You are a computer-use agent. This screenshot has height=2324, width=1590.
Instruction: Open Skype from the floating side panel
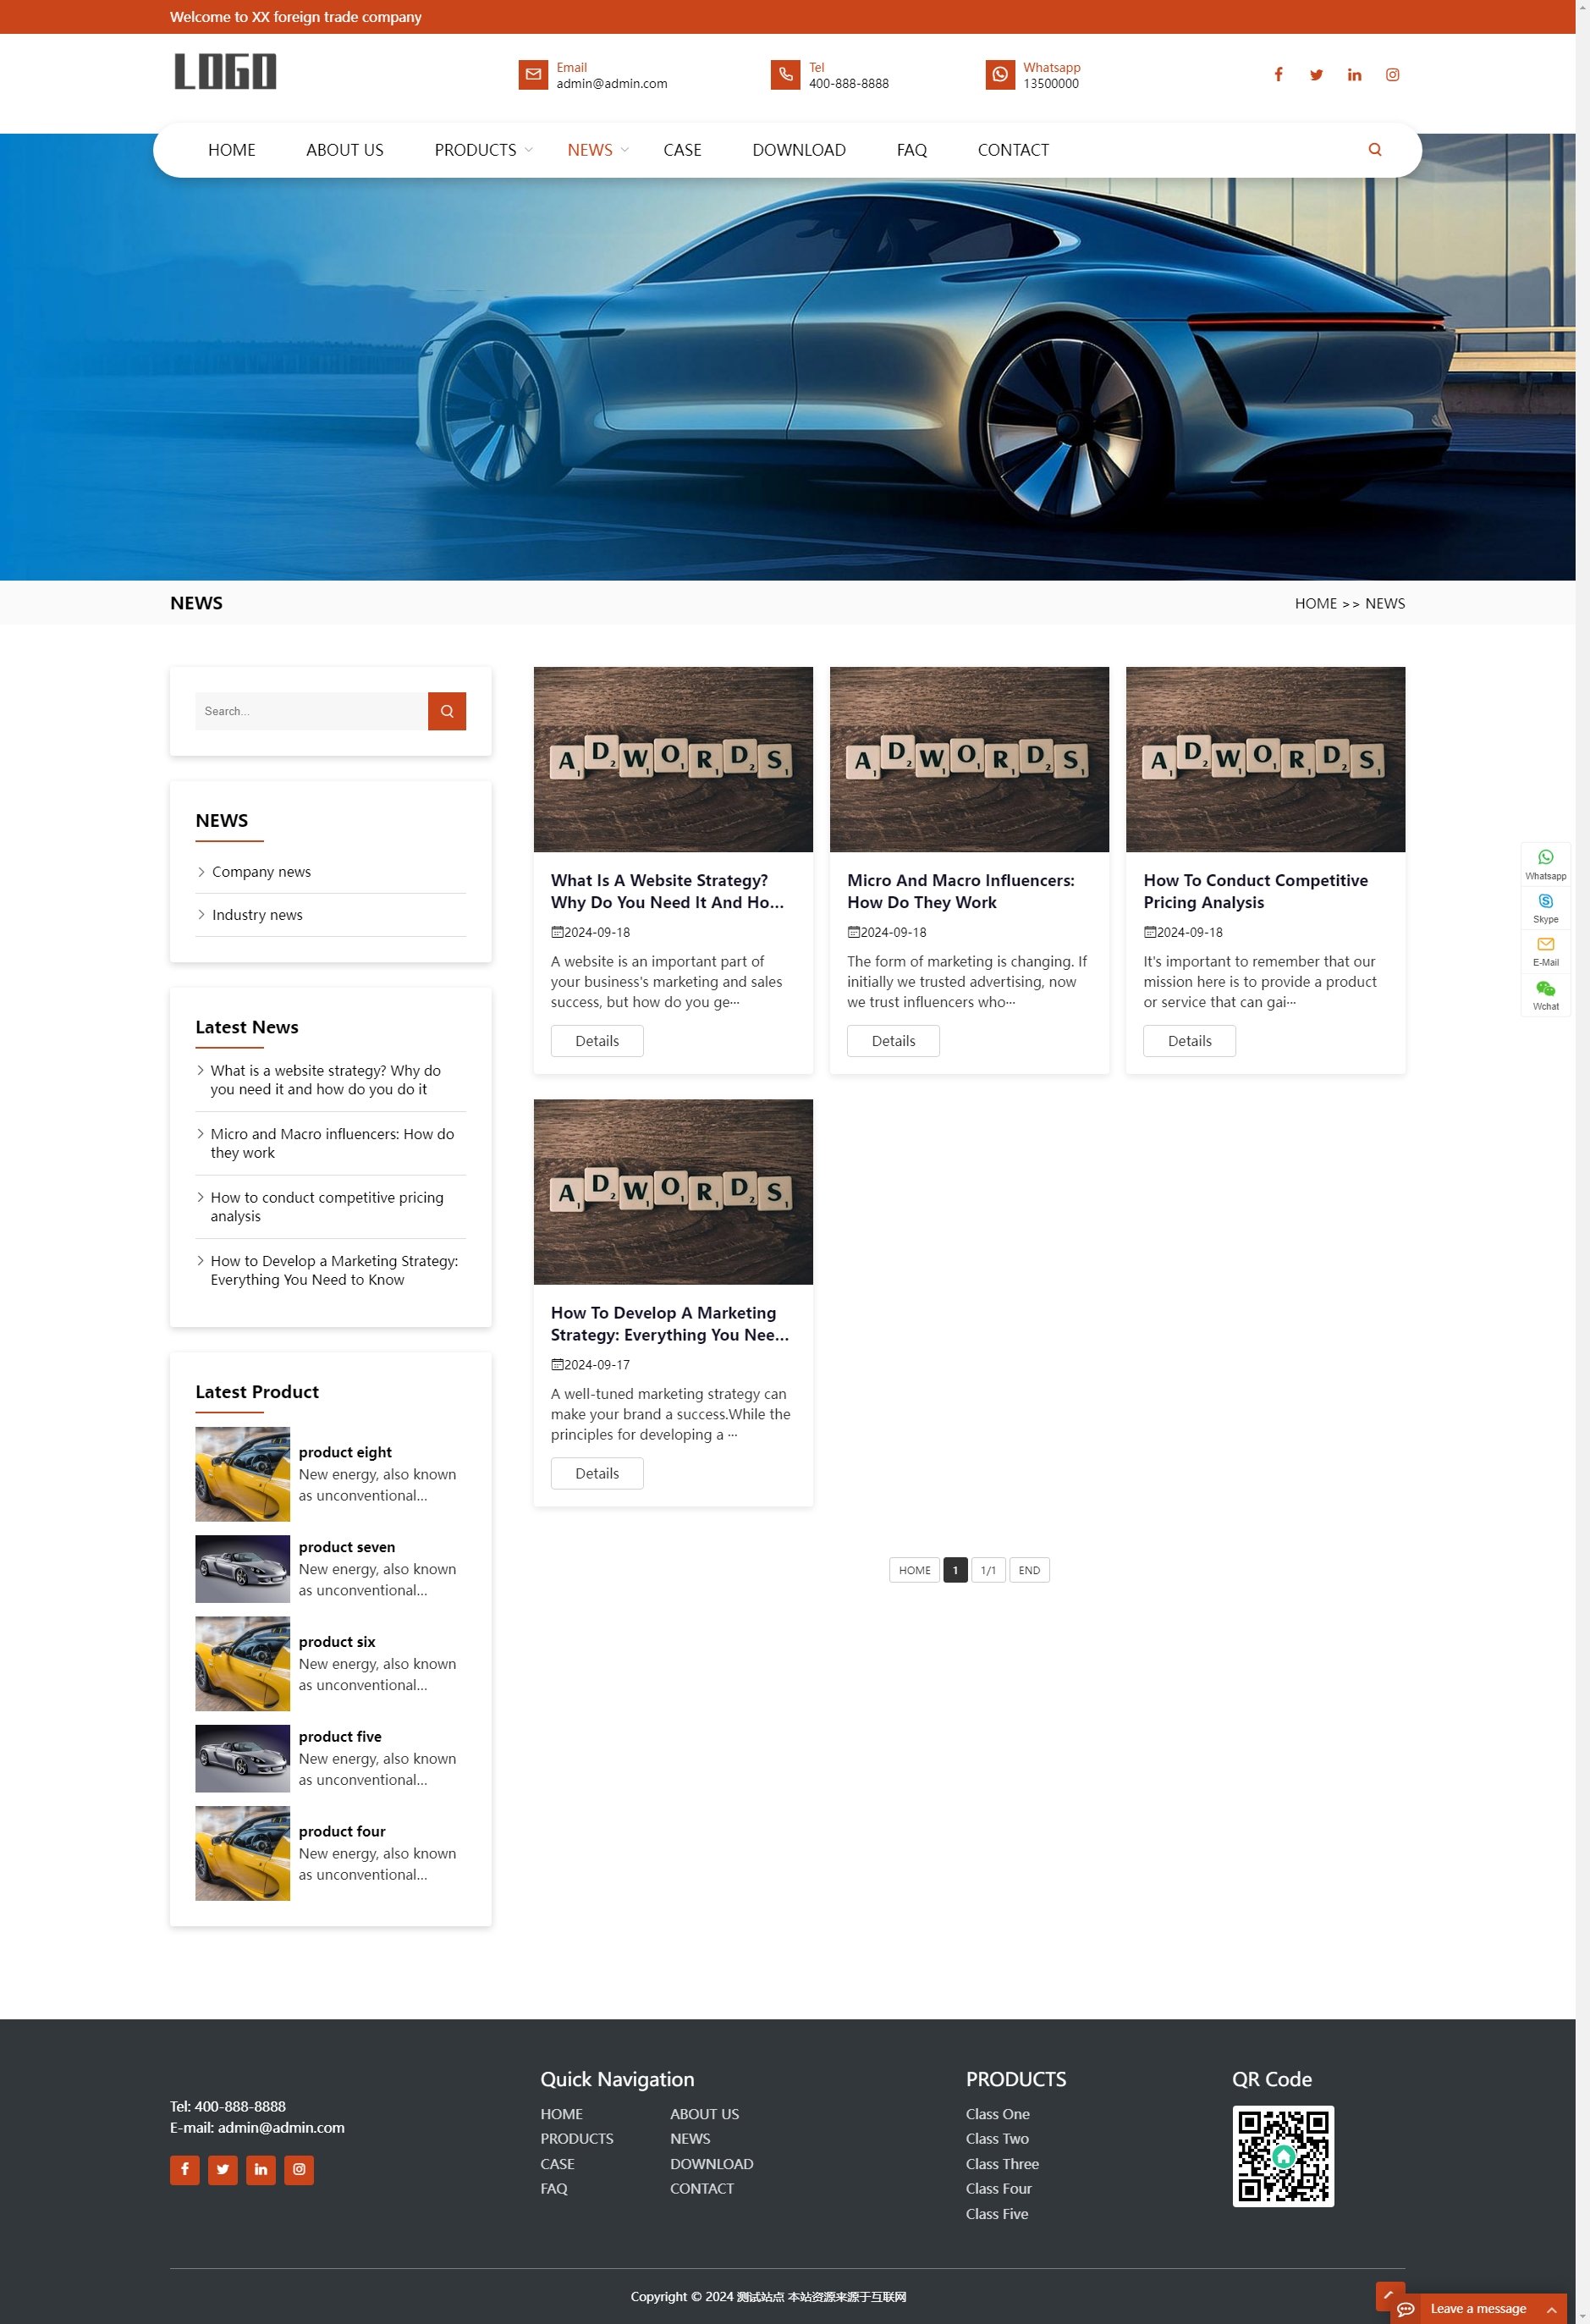1545,907
